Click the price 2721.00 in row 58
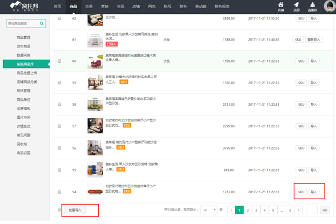Screen dimensions: 336x224 tap(229, 104)
